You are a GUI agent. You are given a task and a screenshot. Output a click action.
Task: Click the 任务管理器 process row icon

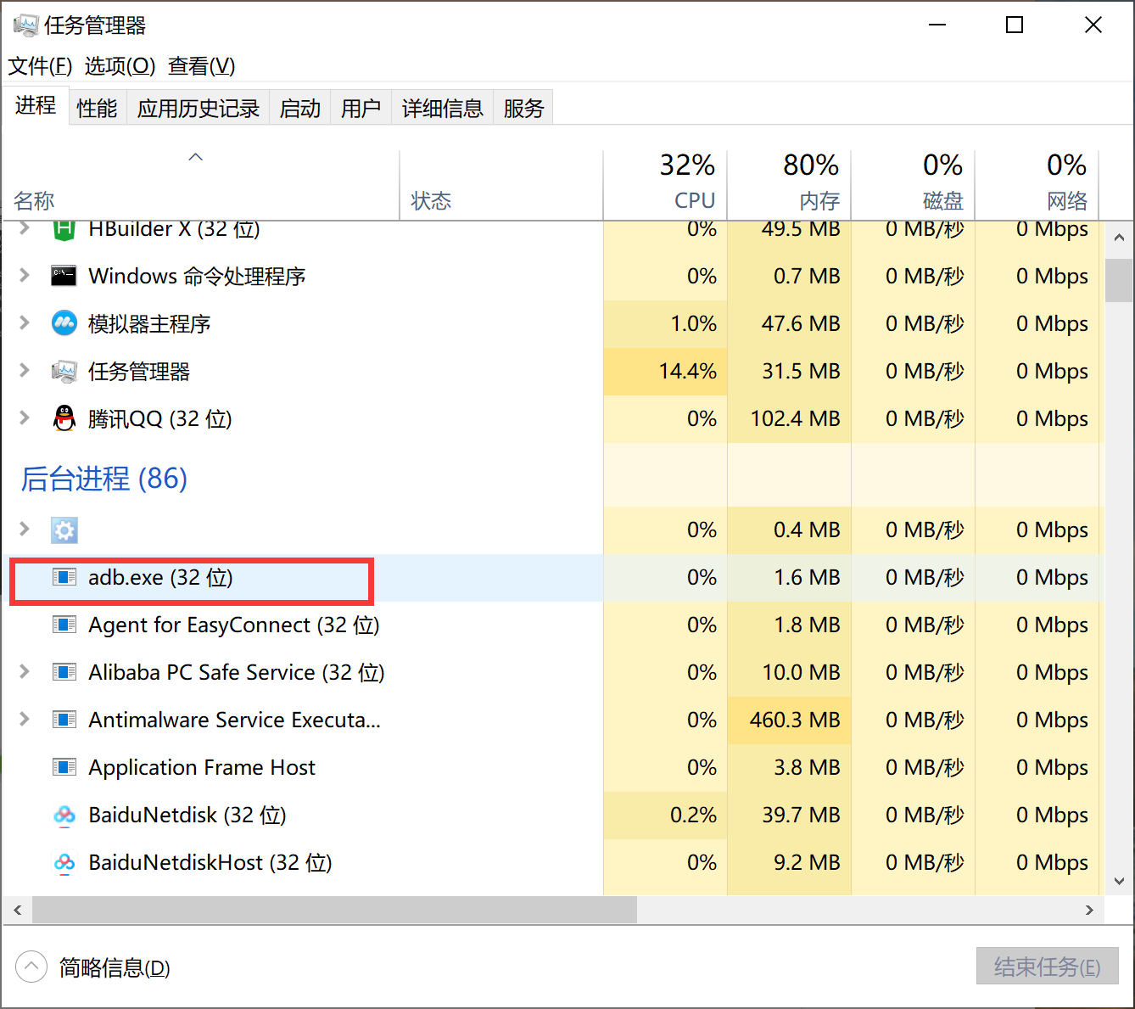pyautogui.click(x=64, y=371)
